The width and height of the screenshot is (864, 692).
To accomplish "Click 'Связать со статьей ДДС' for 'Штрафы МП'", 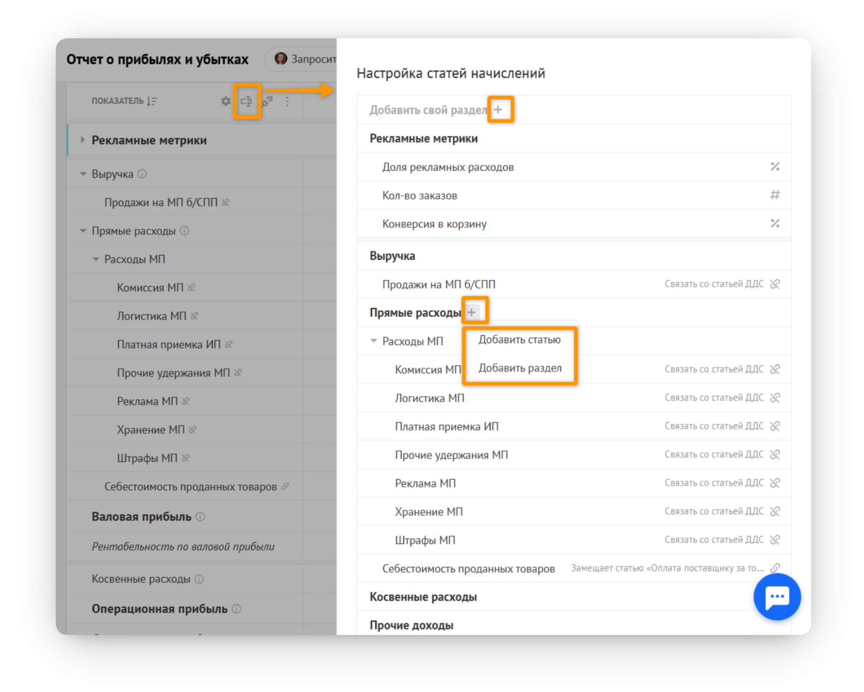I will click(714, 540).
